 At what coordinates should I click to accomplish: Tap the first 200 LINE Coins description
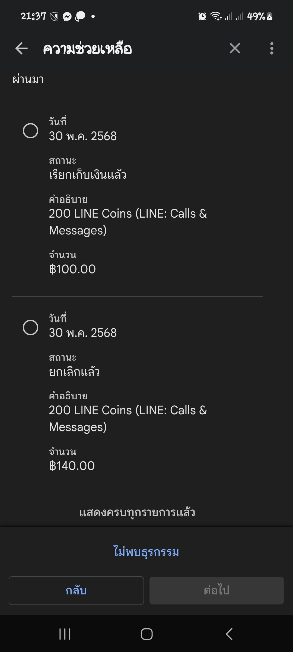pyautogui.click(x=128, y=222)
